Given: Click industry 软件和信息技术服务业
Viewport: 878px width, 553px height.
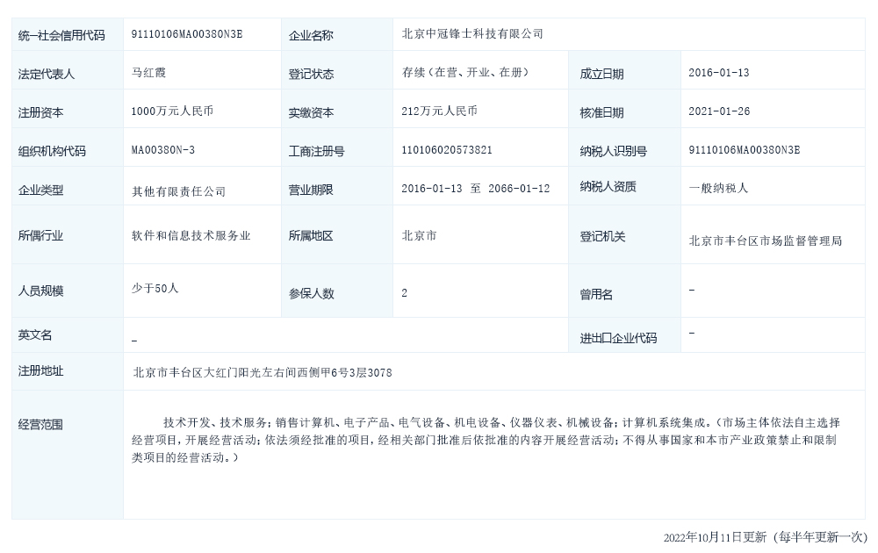Looking at the screenshot, I should click(191, 235).
